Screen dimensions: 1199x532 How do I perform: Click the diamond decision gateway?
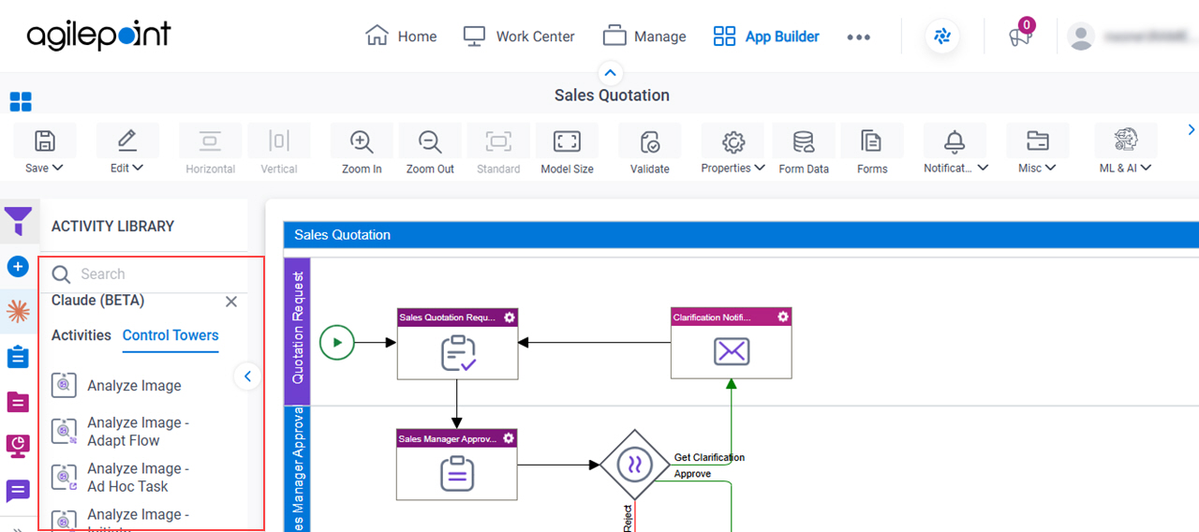click(x=636, y=465)
